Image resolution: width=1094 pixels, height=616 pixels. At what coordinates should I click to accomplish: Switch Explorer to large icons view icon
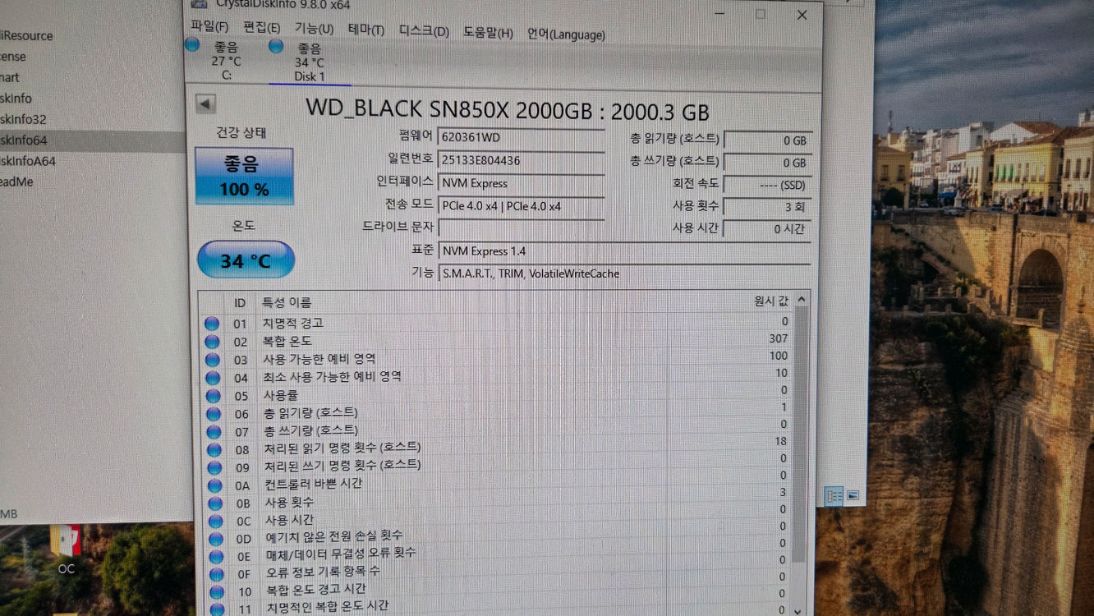[853, 495]
